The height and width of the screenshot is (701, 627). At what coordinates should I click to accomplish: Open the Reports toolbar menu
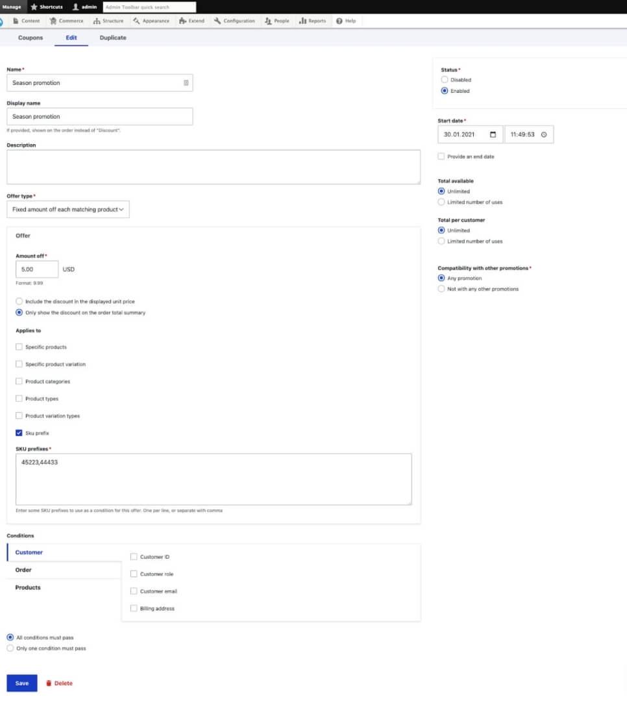pos(312,21)
